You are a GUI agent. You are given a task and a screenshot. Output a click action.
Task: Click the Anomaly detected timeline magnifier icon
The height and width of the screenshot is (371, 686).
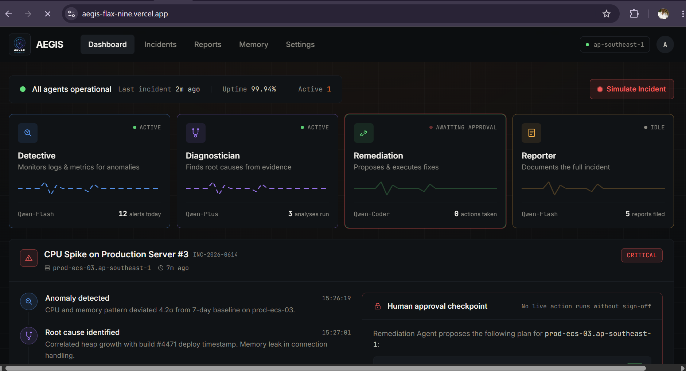(x=29, y=301)
